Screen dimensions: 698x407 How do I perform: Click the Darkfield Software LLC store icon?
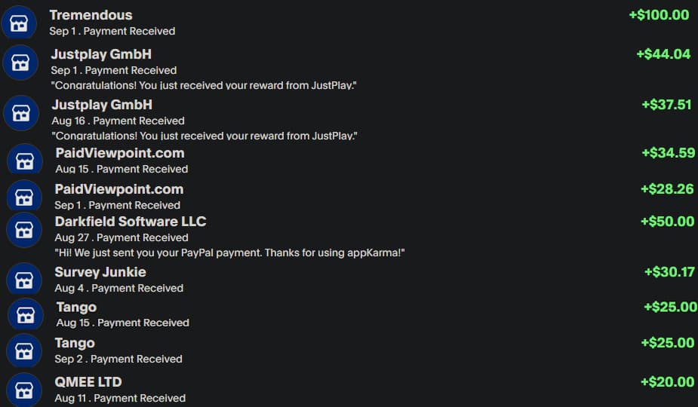24,230
